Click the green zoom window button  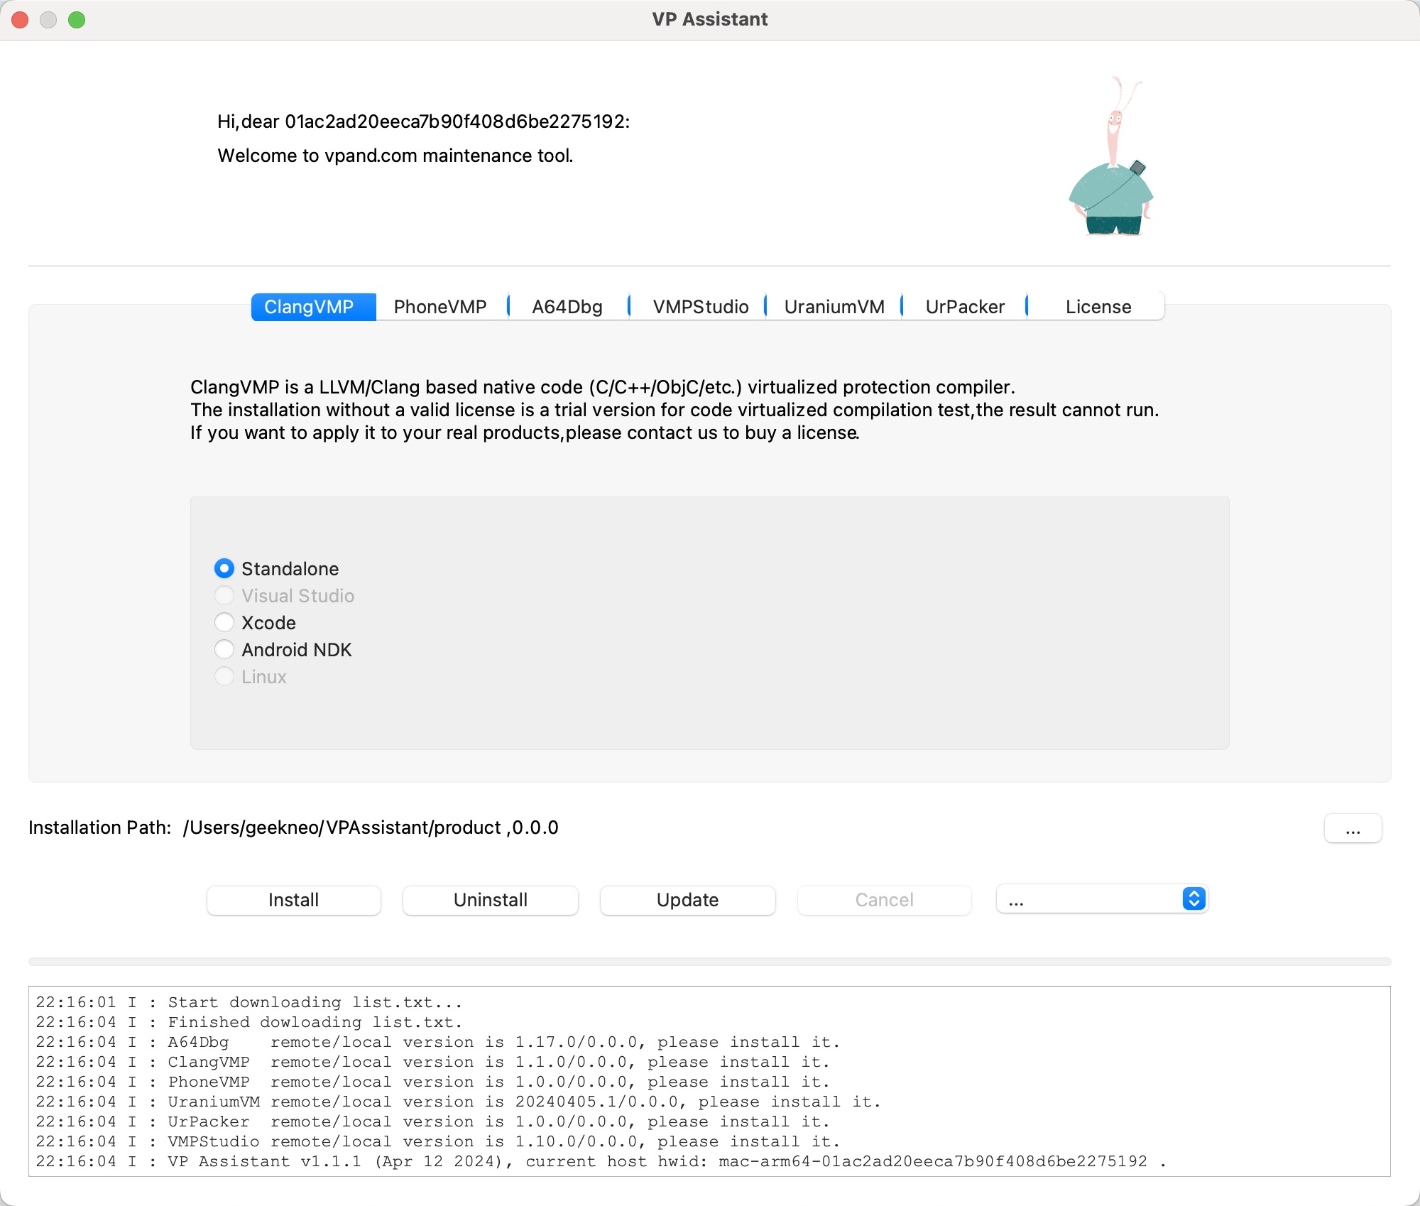click(77, 19)
